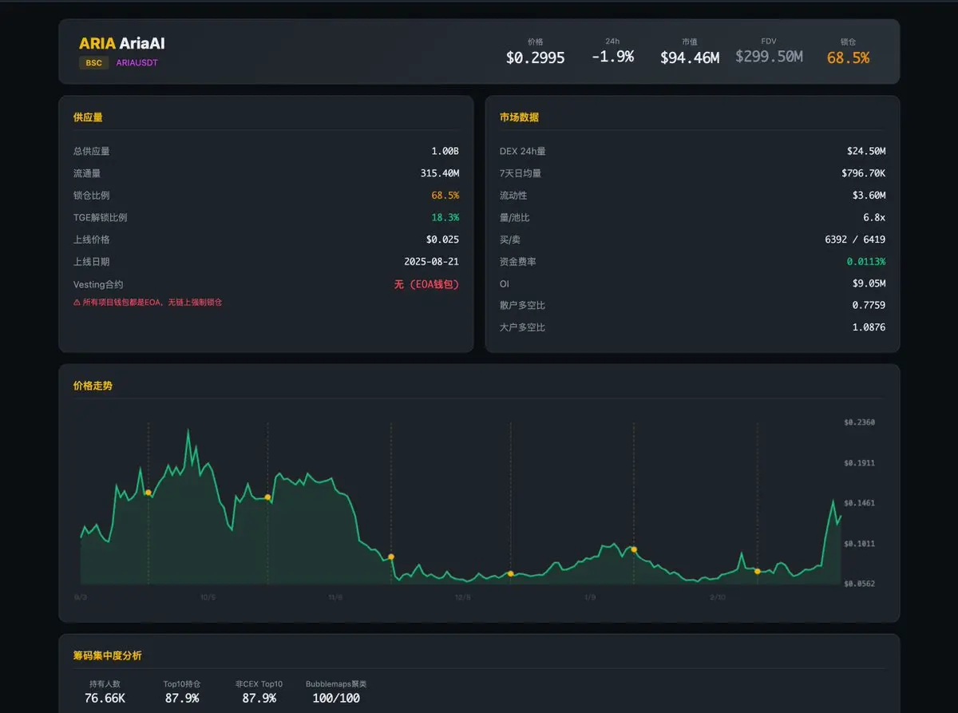The image size is (958, 713).
Task: Click the red warning triangle icon
Action: coord(77,303)
